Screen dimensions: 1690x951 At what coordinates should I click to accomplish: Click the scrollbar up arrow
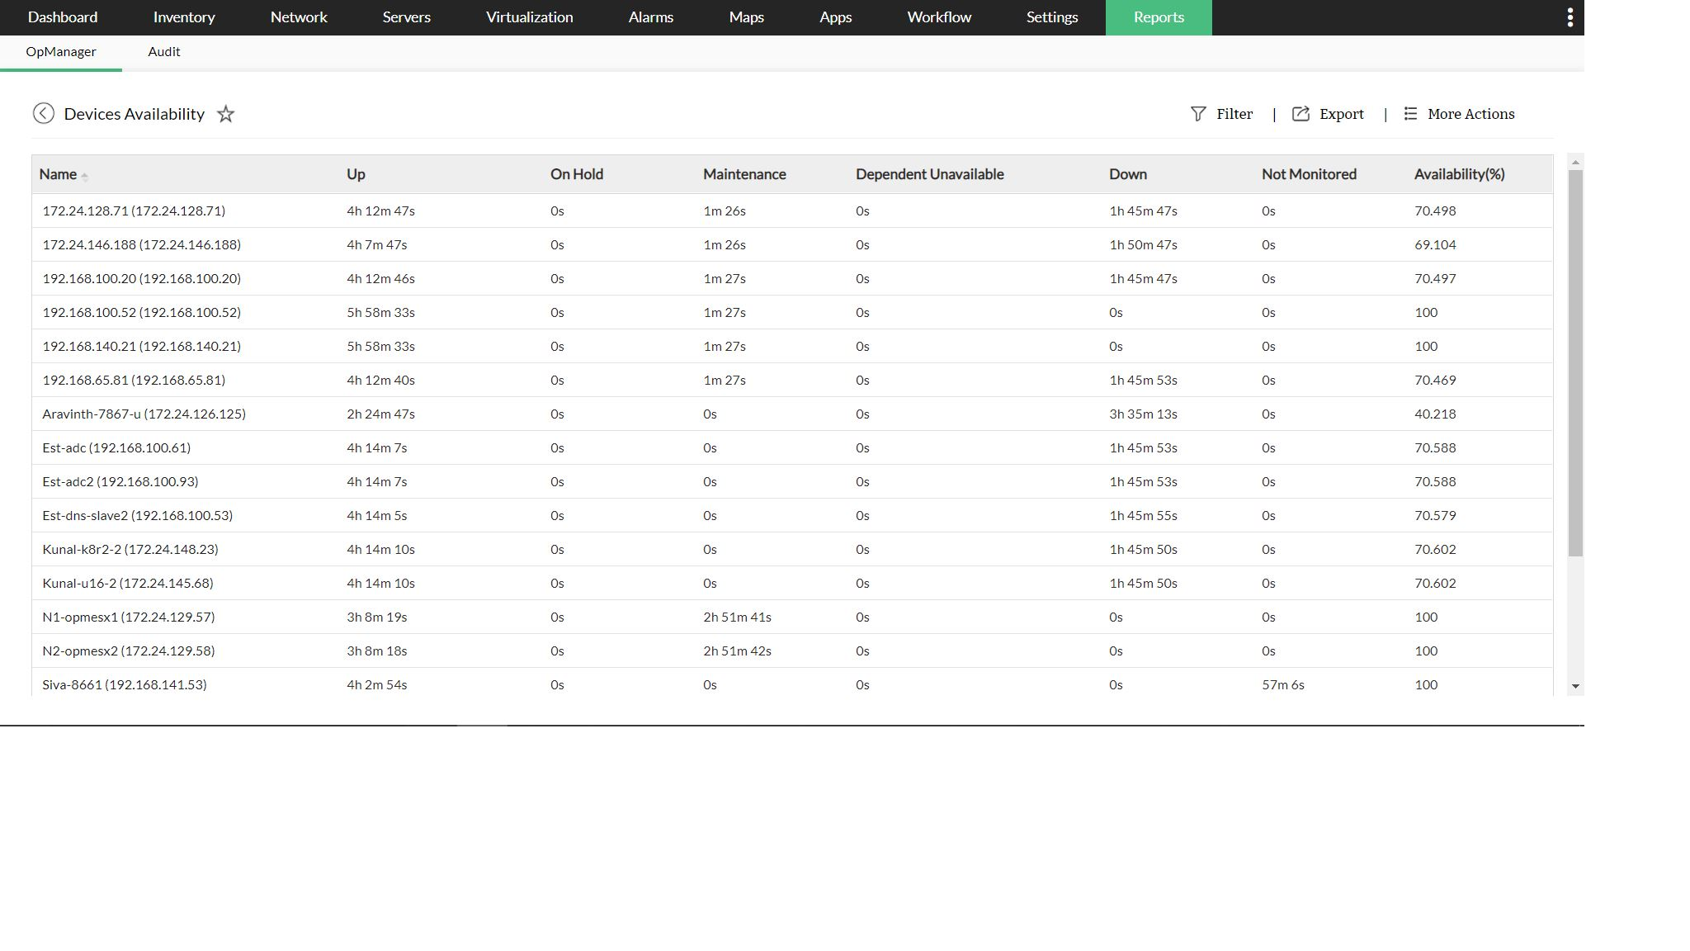(1575, 163)
